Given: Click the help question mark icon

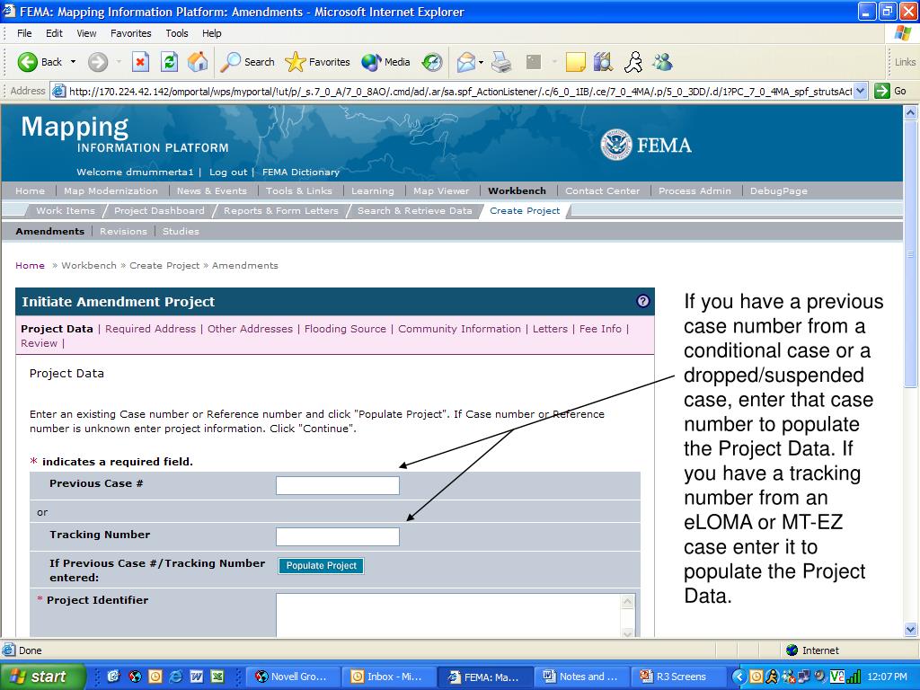Looking at the screenshot, I should (642, 301).
